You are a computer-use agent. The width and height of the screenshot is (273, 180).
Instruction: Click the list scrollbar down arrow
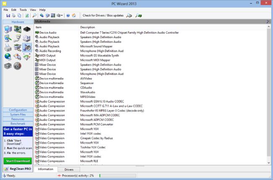[x=269, y=163]
